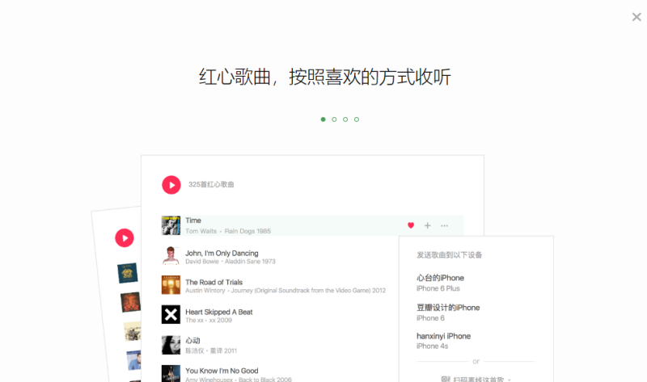Screen dimensions: 647x382
Task: Select the first slide indicator dot
Action: tap(323, 120)
